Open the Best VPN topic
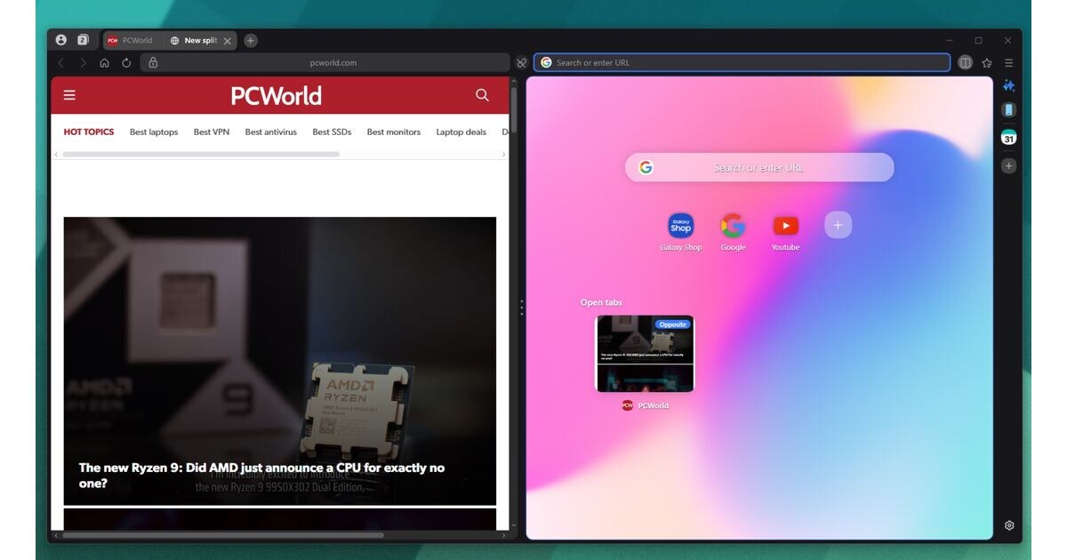This screenshot has width=1067, height=560. tap(212, 132)
